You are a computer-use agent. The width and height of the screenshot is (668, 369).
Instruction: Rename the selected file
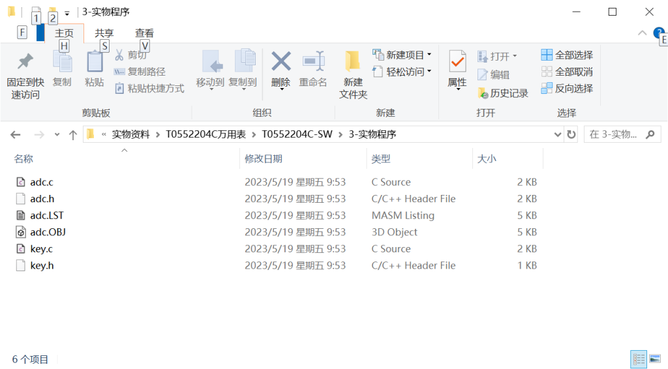[x=313, y=69]
